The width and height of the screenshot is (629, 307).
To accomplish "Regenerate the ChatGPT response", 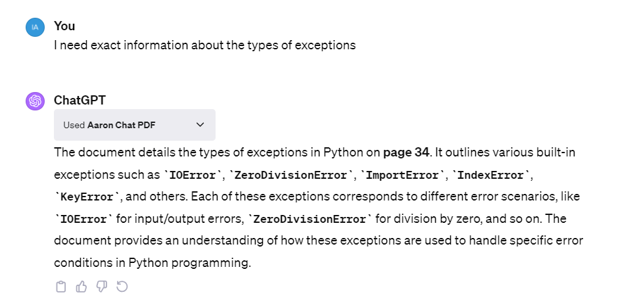I will point(122,286).
